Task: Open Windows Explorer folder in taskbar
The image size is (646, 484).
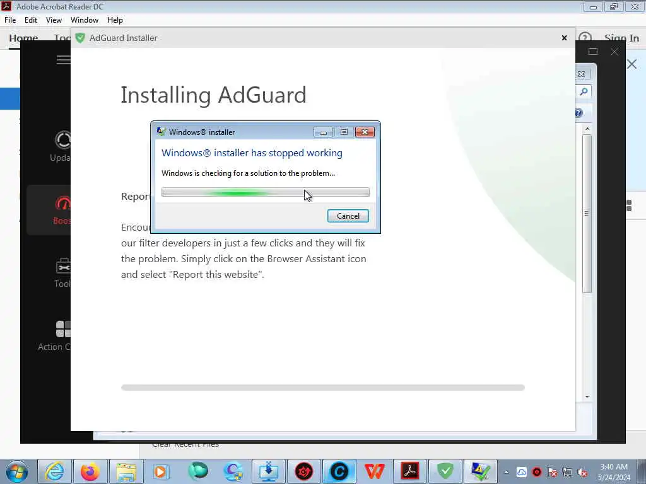Action: coord(126,471)
